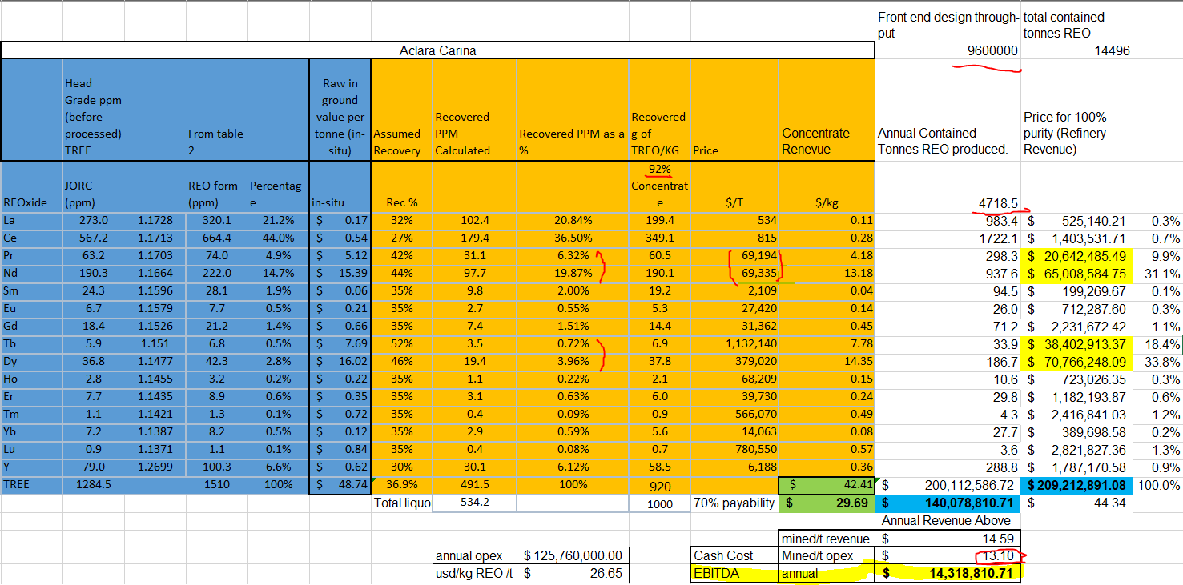Click the 'Front end design through-put' header cell
The width and height of the screenshot is (1183, 585).
(x=948, y=25)
